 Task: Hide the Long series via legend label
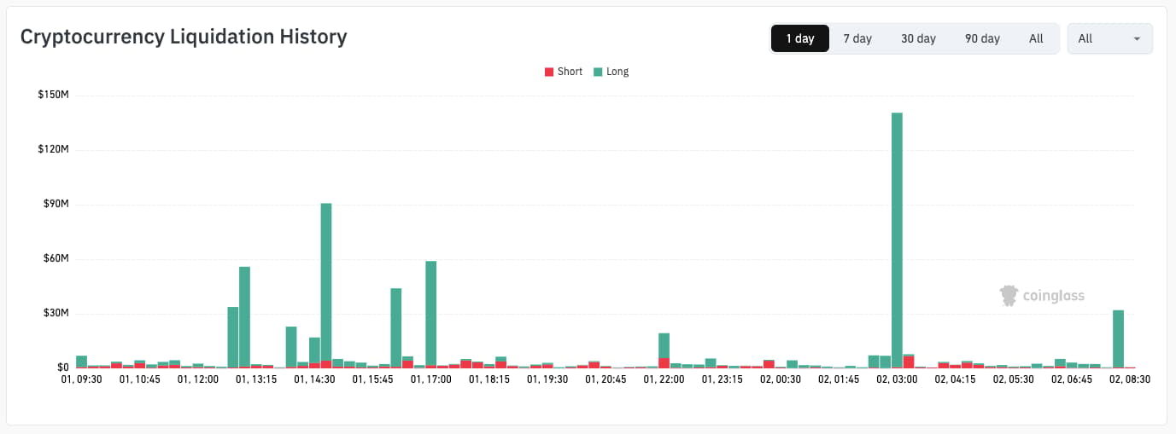(x=617, y=72)
